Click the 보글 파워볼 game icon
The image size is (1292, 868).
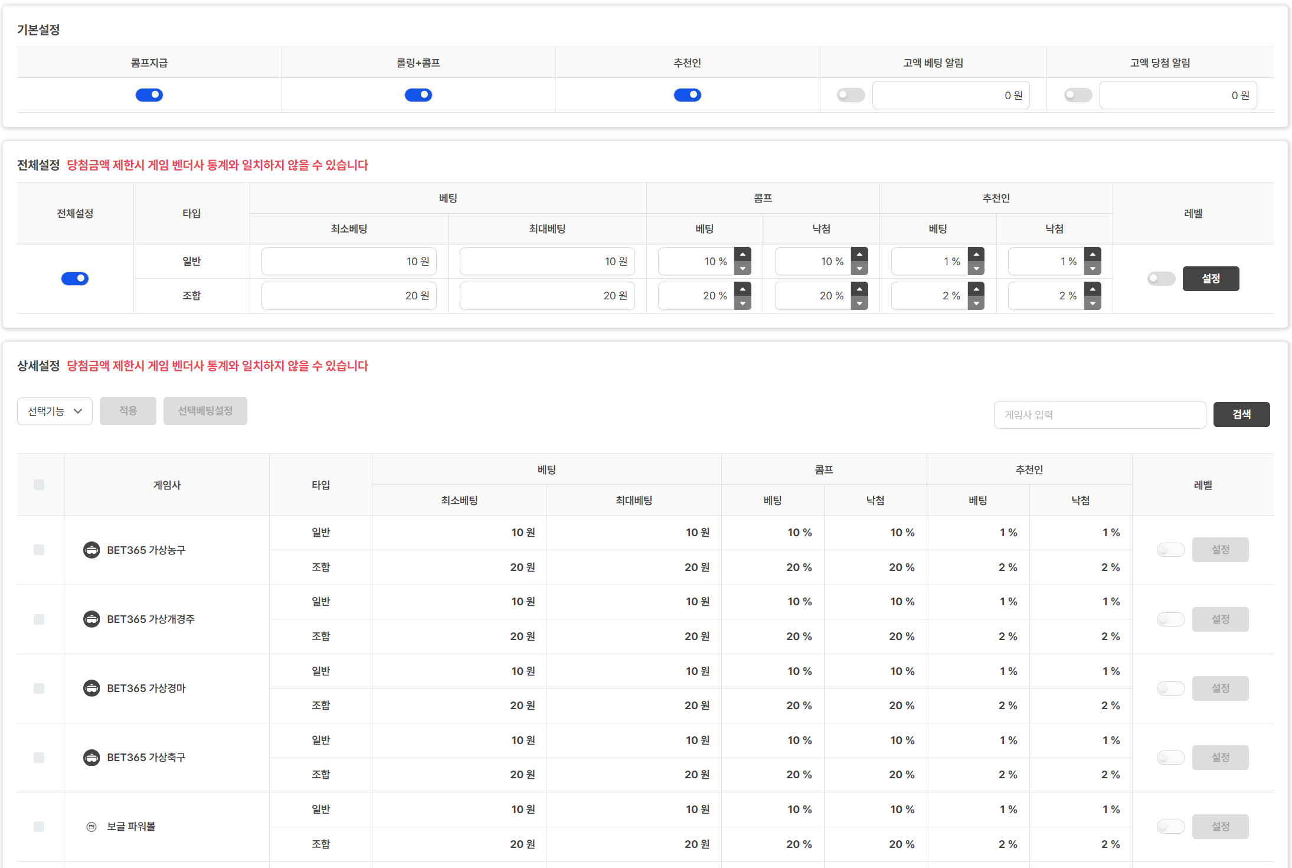(x=91, y=827)
